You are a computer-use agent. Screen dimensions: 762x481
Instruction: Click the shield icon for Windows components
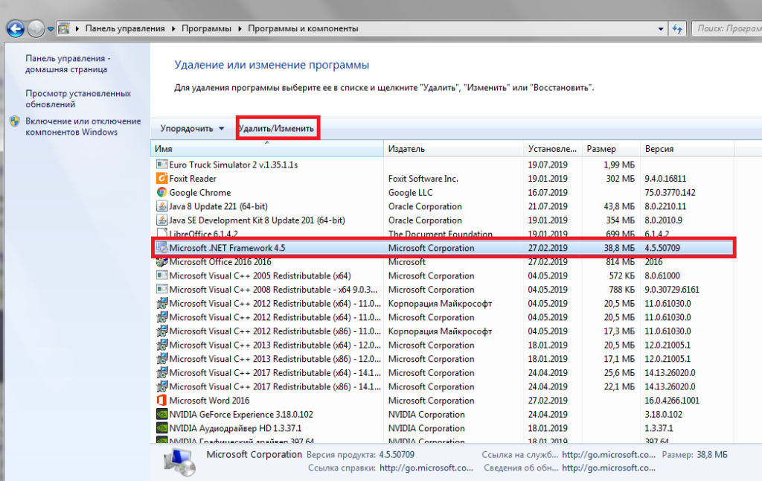pos(14,121)
